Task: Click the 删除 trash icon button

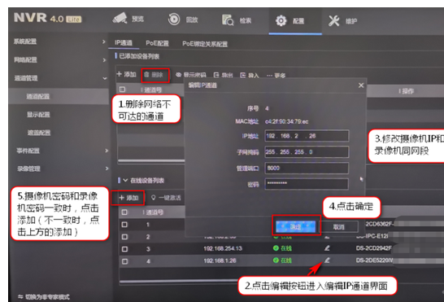Action: point(146,75)
